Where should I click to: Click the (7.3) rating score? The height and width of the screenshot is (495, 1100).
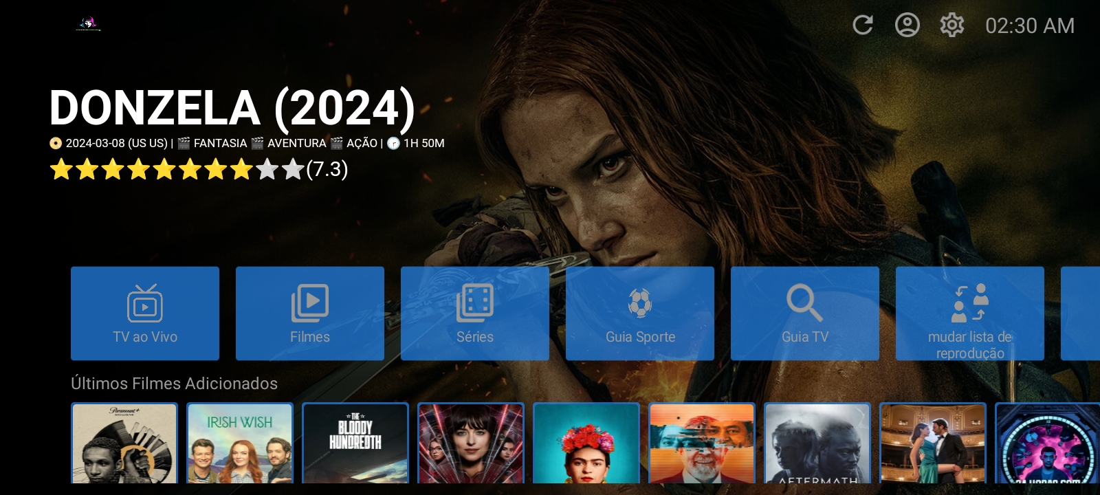327,169
